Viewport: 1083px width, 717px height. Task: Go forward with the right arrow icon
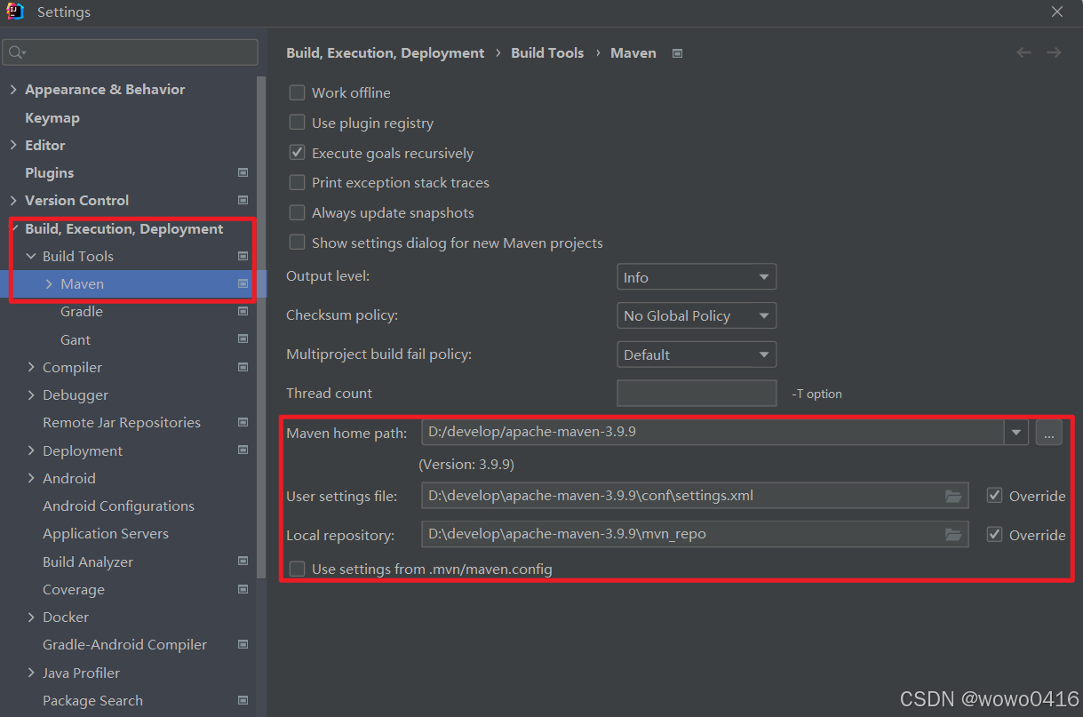[1054, 52]
